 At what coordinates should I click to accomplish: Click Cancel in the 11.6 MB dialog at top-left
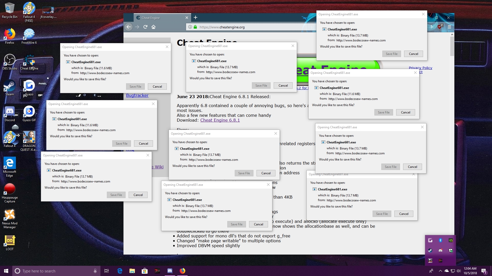click(x=157, y=87)
